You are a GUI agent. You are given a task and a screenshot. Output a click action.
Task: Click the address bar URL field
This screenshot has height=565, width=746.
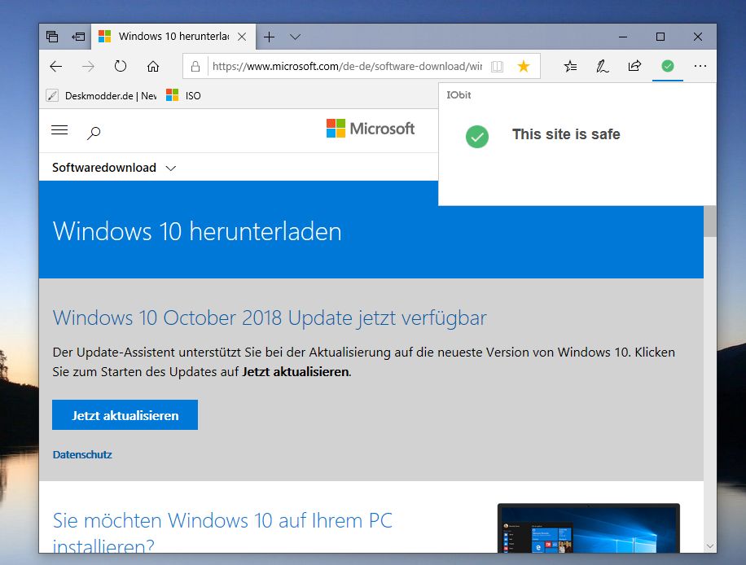point(347,66)
